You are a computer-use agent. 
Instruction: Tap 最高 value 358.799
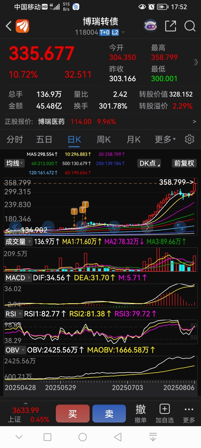164,57
